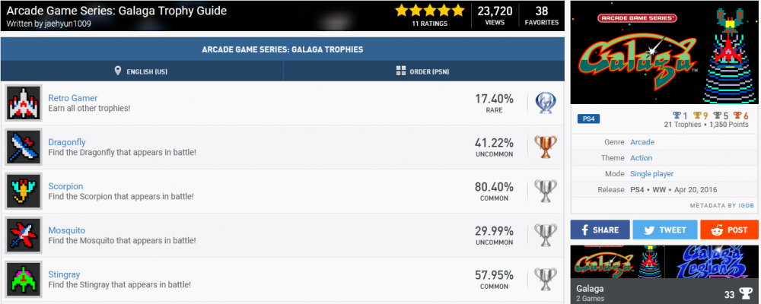
Task: Click the Dragonfly trophy image
Action: point(24,147)
